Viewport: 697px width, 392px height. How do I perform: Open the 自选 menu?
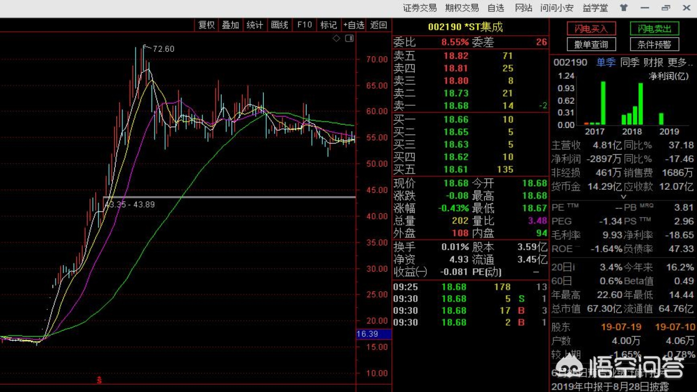[496, 8]
